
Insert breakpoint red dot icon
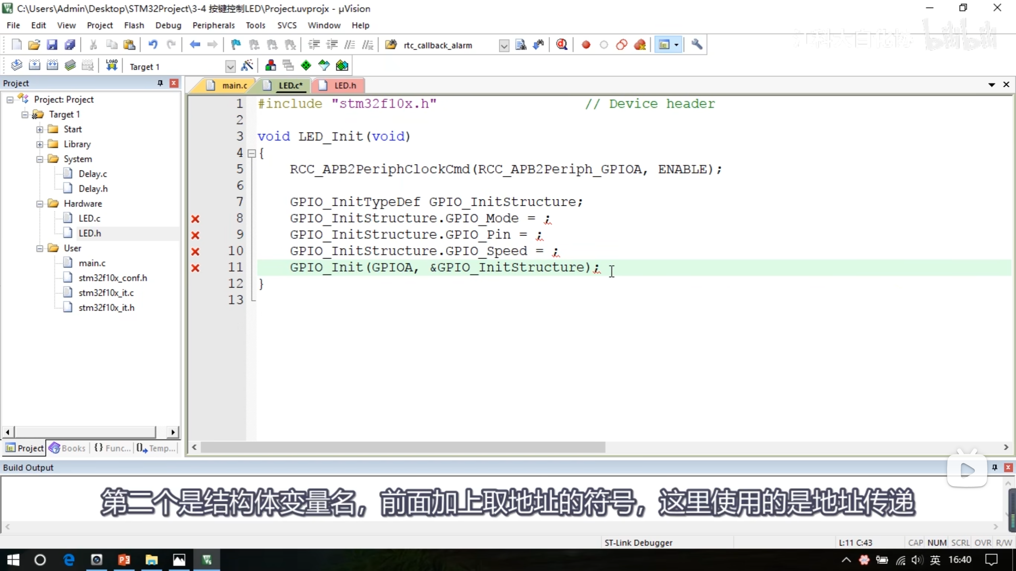coord(586,45)
